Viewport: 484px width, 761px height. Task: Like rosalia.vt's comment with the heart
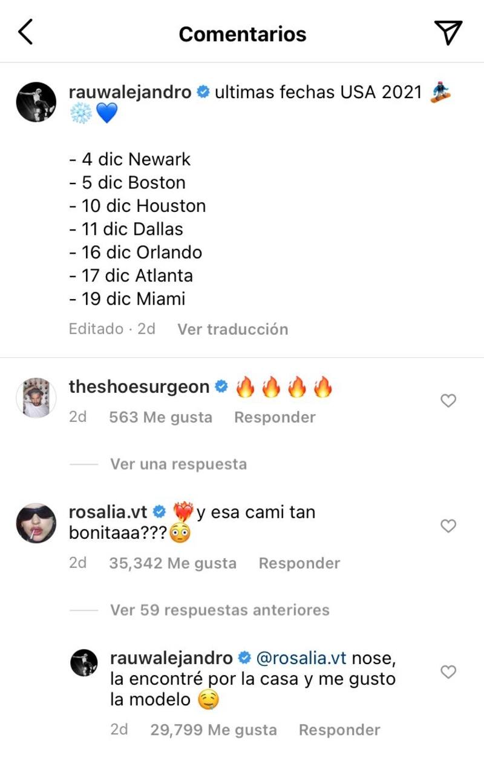448,526
